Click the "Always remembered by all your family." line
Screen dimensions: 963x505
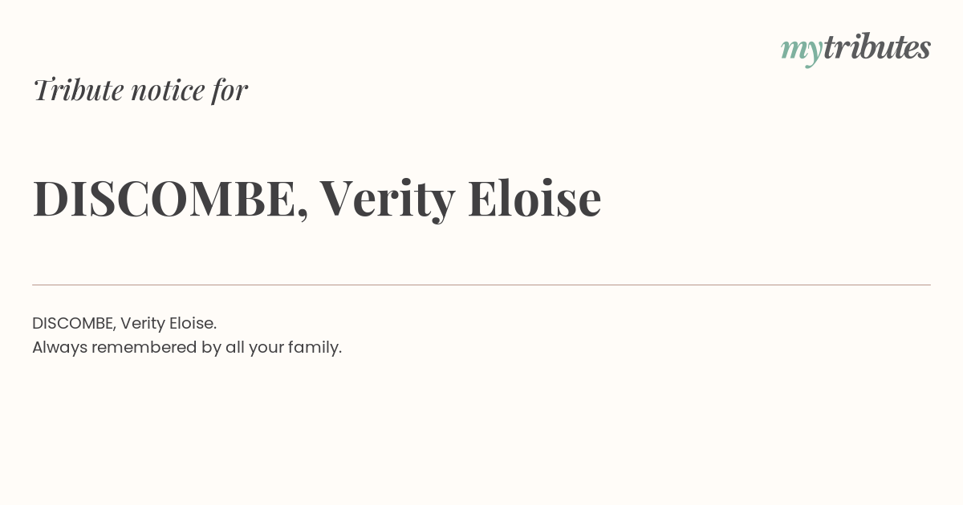click(187, 347)
